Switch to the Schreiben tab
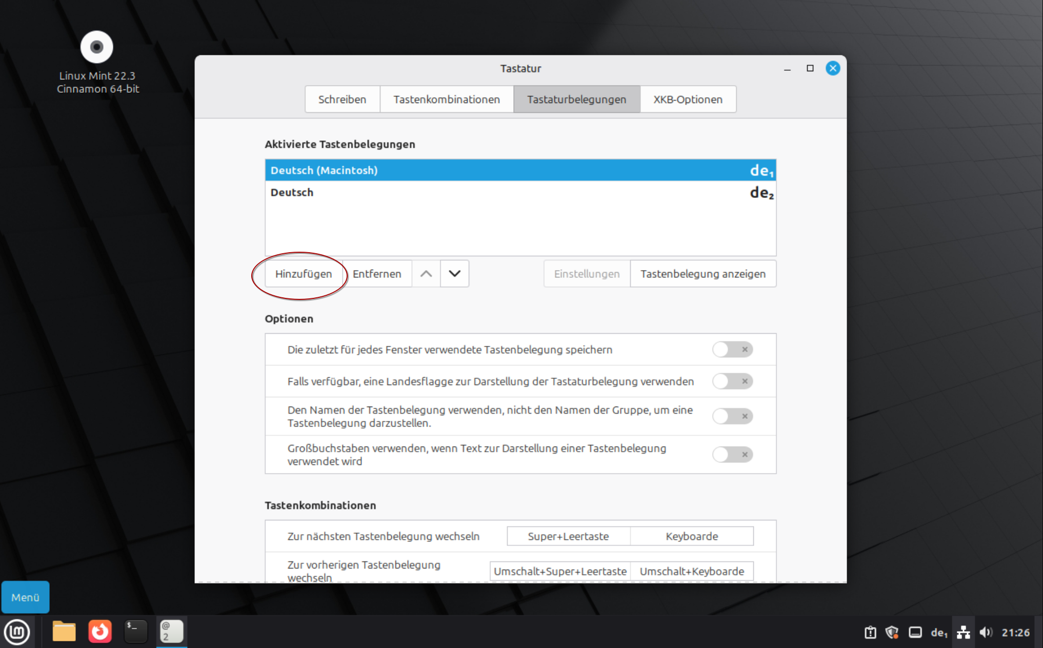 pyautogui.click(x=342, y=99)
